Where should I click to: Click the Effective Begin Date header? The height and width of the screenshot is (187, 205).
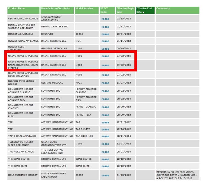point(125,10)
